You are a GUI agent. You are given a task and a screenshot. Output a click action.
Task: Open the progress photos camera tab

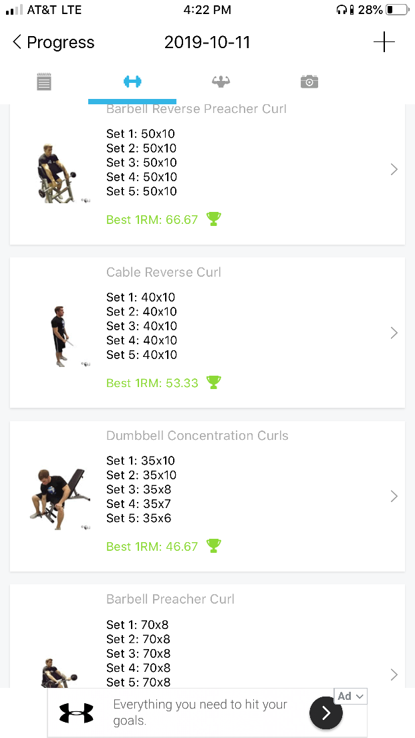tap(309, 82)
